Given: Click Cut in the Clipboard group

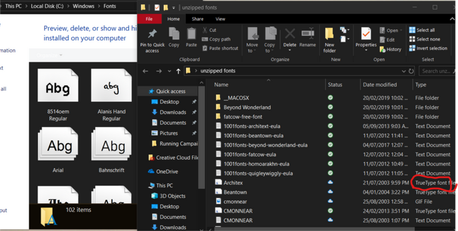Looking at the screenshot, I should tap(209, 30).
